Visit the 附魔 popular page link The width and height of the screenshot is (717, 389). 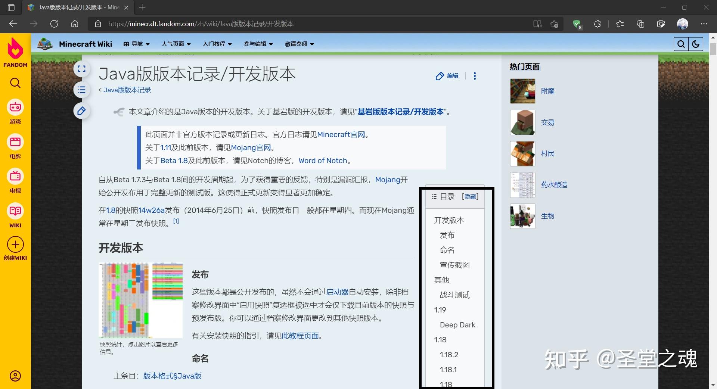coord(547,91)
